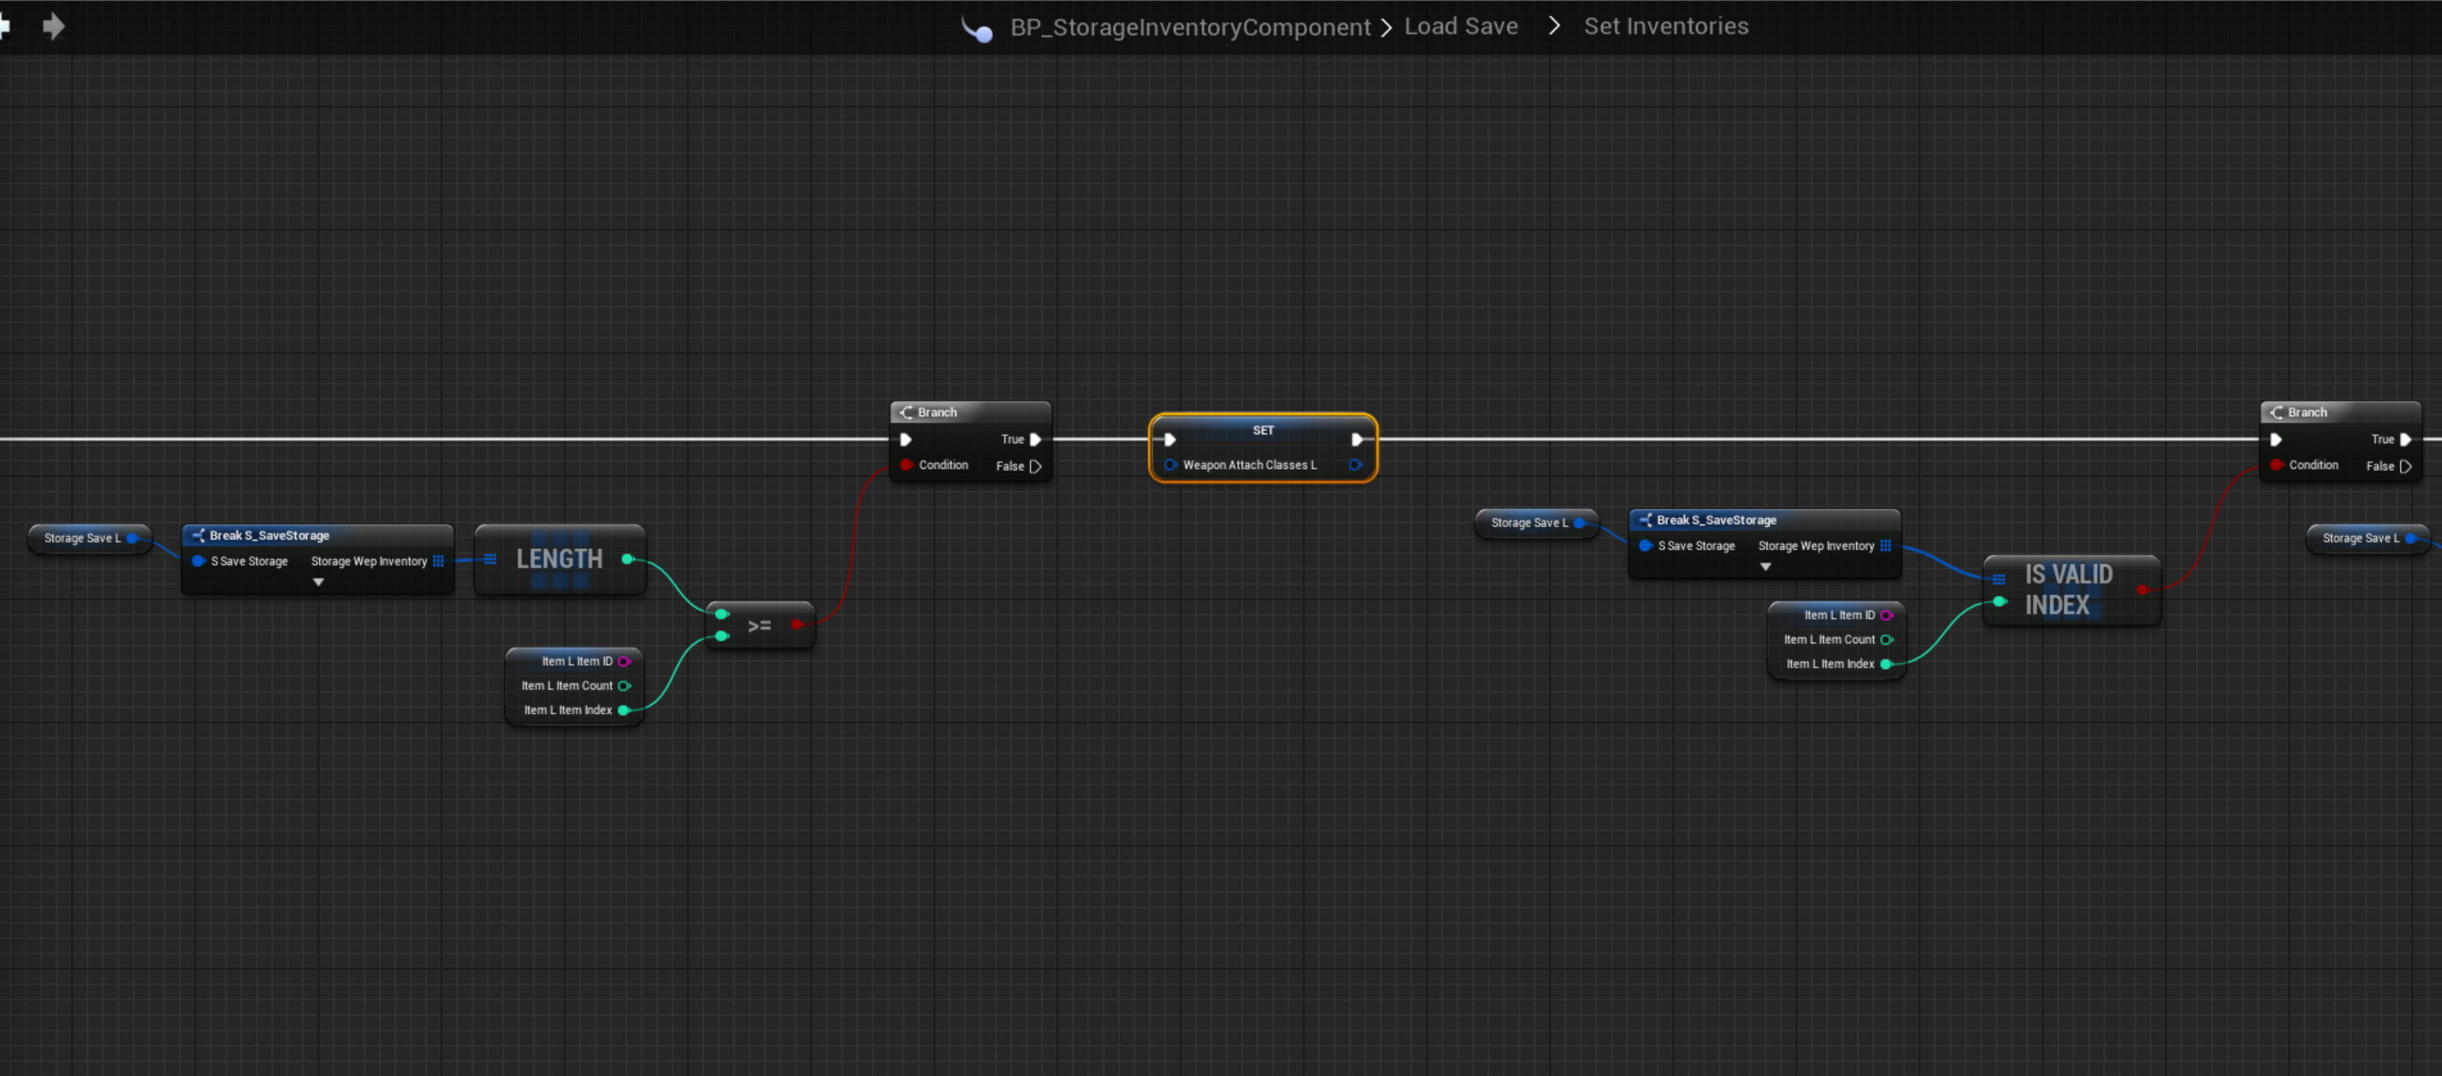The height and width of the screenshot is (1076, 2442).
Task: Click the red output pin on >= node
Action: 797,624
